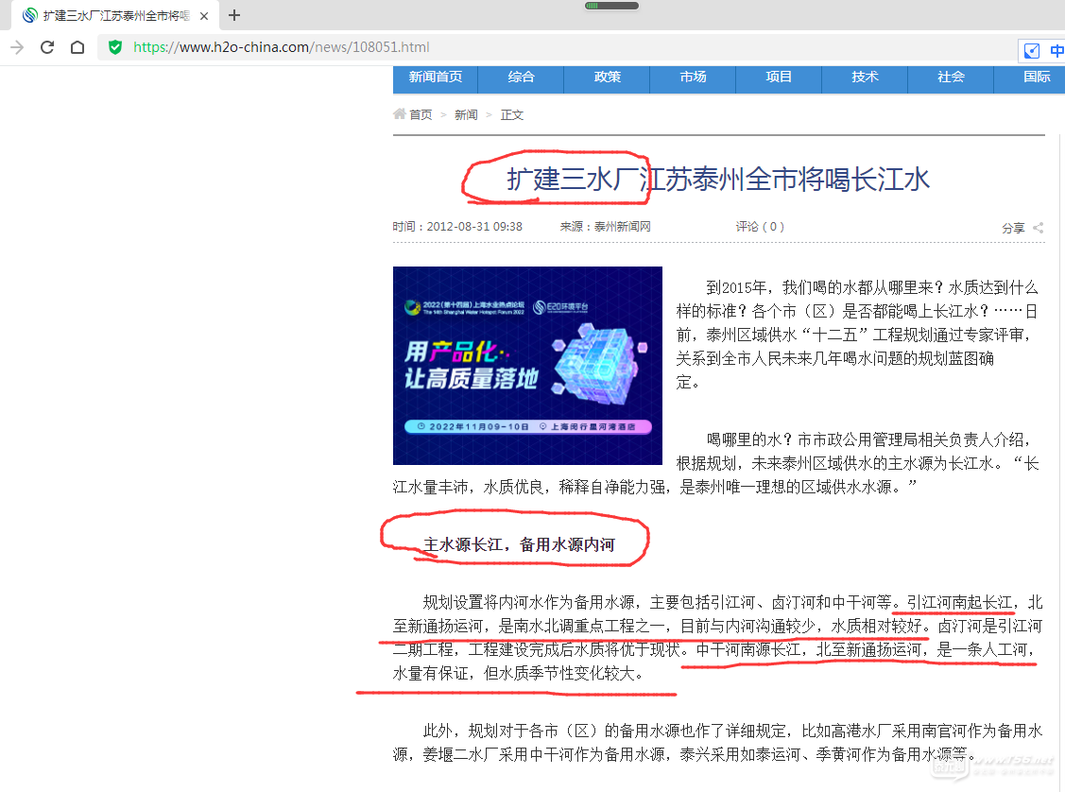
Task: Open the 新闻首页 navigation tab
Action: 436,77
